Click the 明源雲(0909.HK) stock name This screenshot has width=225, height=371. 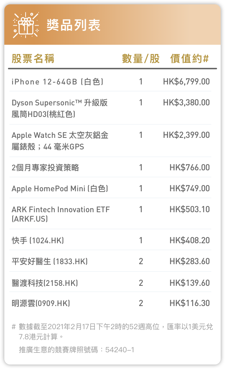point(41,303)
